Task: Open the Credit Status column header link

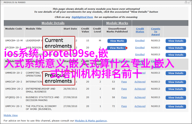Action: [x=140, y=30]
